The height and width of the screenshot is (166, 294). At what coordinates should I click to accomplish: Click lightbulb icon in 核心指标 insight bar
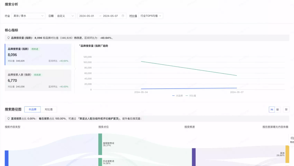point(9,38)
